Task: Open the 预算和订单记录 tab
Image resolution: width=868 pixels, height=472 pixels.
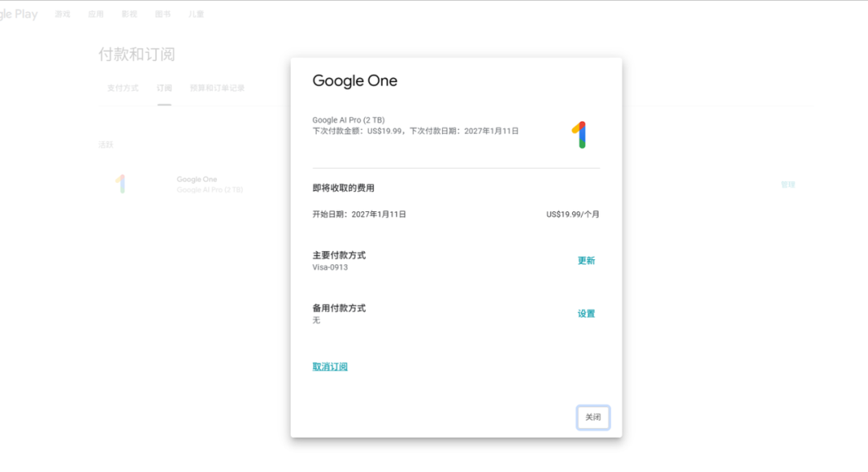Action: [x=217, y=87]
